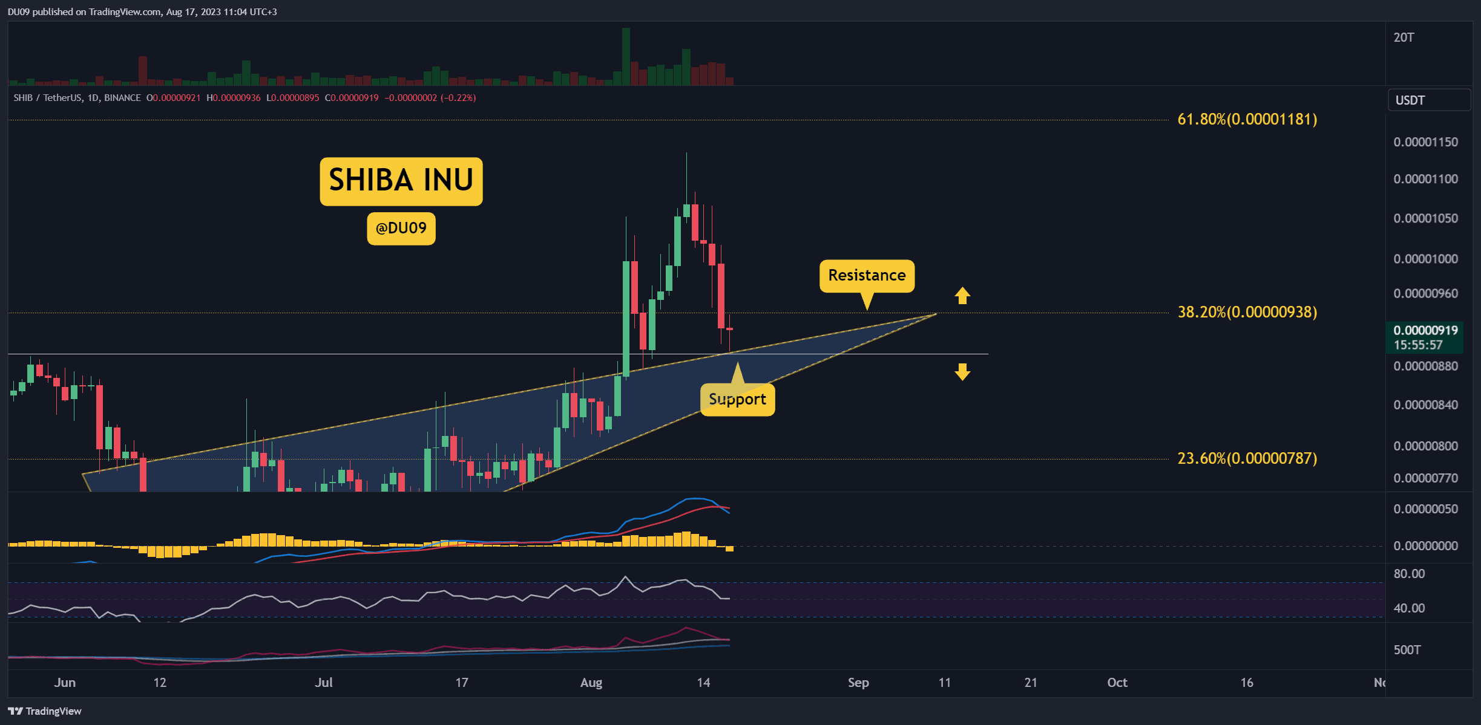1481x725 pixels.
Task: Click the 21 date label on the time axis
Action: pyautogui.click(x=1031, y=683)
